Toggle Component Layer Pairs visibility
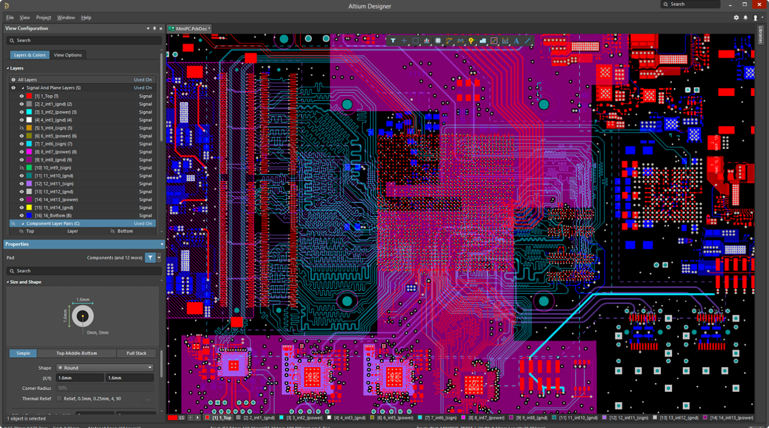 (13, 224)
